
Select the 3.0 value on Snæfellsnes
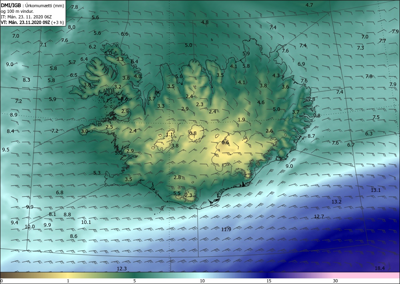(x=84, y=131)
